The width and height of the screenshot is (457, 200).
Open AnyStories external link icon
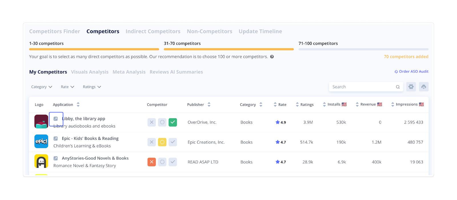(x=56, y=158)
